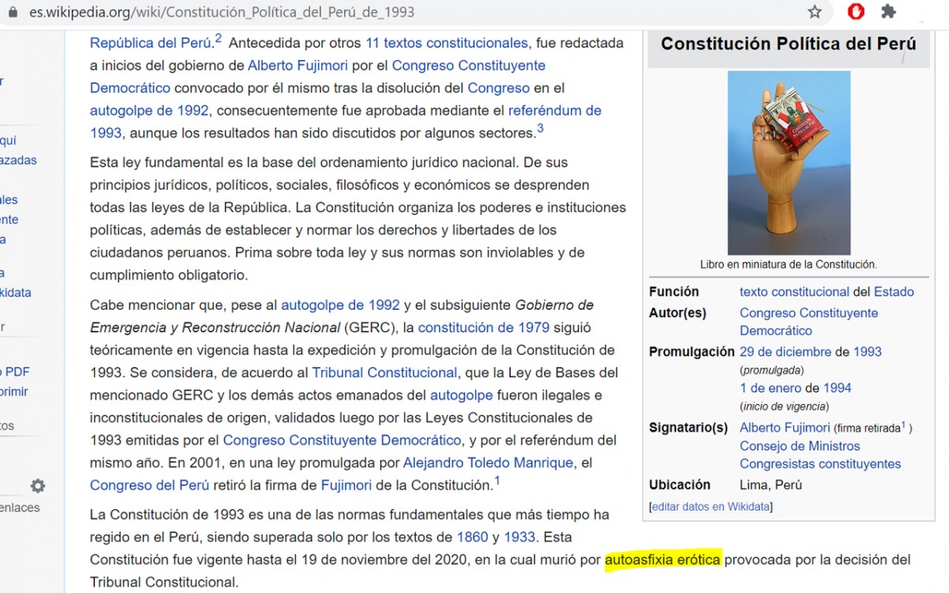Viewport: 949px width, 593px height.
Task: Click the highlighted 'autoasfixia erótica' text
Action: coord(663,560)
